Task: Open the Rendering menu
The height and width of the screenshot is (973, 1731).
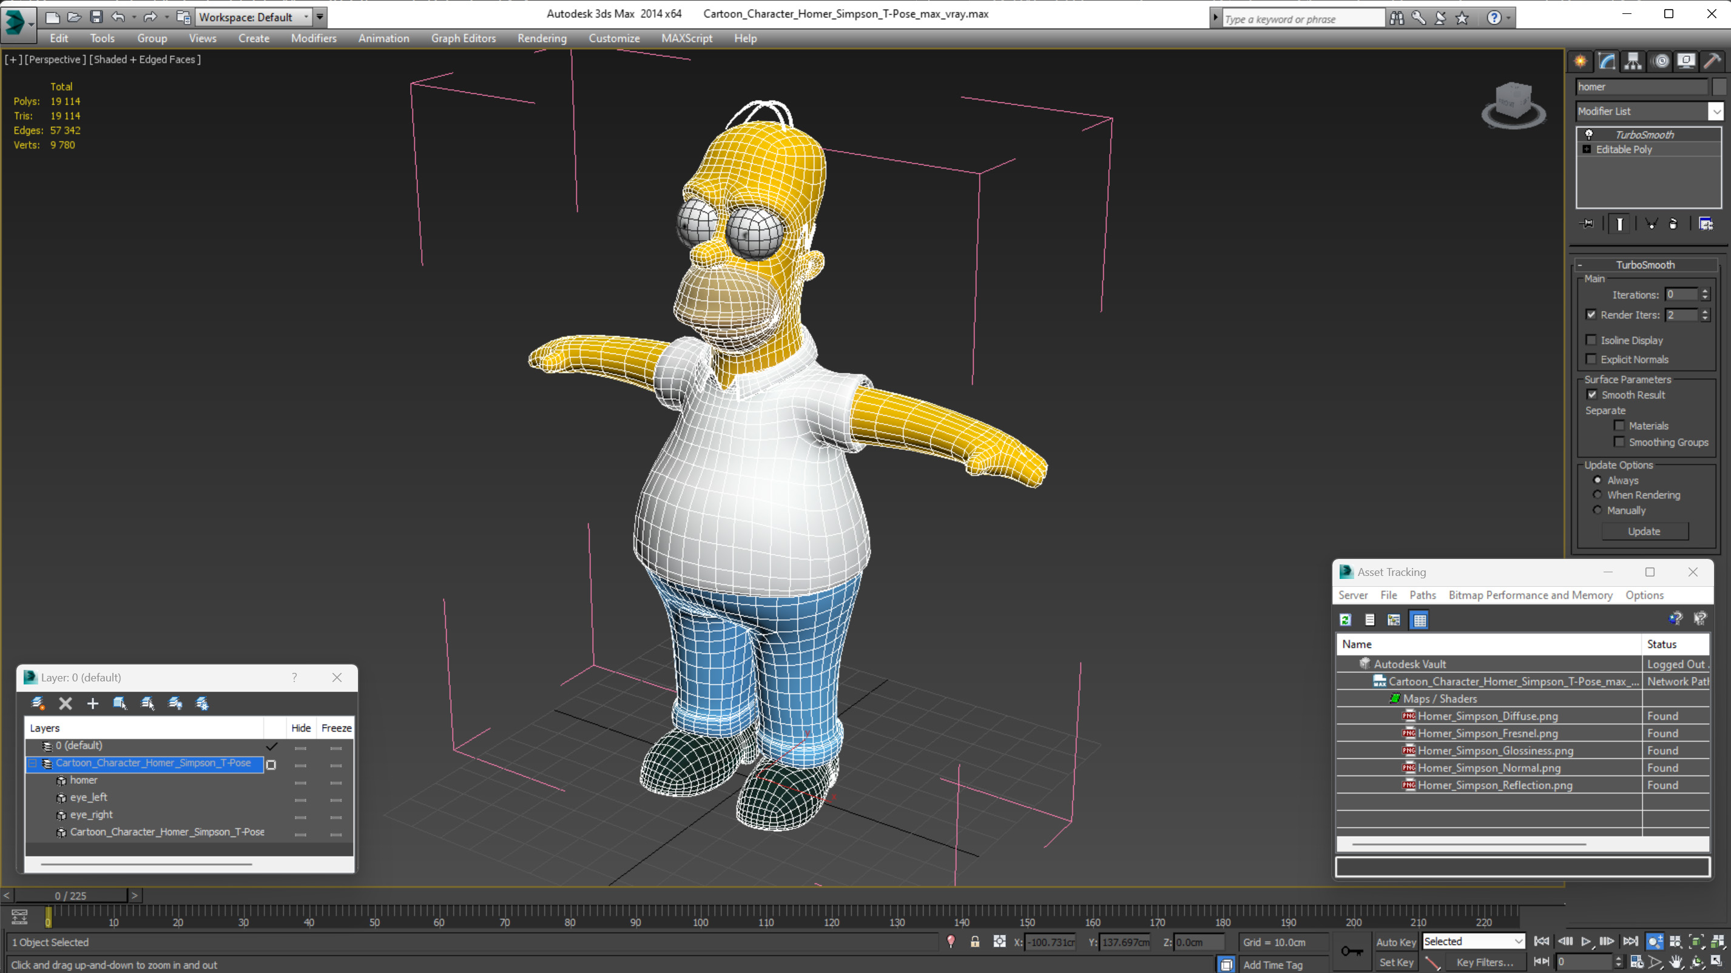Action: 542,38
